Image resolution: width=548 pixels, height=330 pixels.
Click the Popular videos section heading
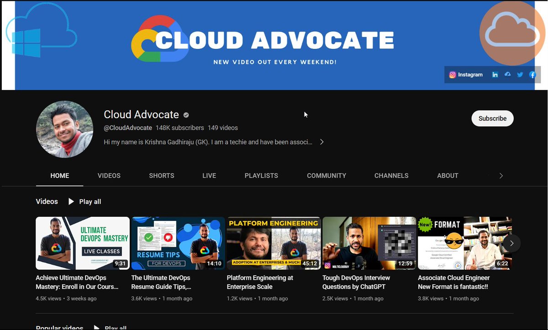coord(59,327)
